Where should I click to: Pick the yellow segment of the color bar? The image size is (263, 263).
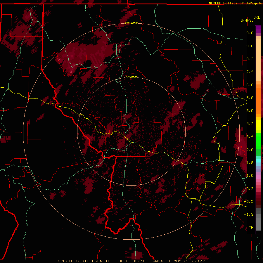click(258, 125)
